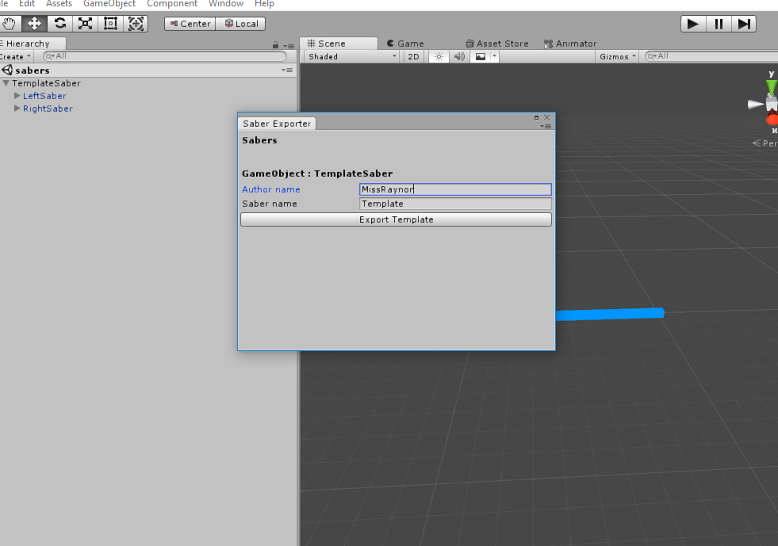Switch pivot handle to Local mode
Screen dimensions: 778x546
coord(240,23)
